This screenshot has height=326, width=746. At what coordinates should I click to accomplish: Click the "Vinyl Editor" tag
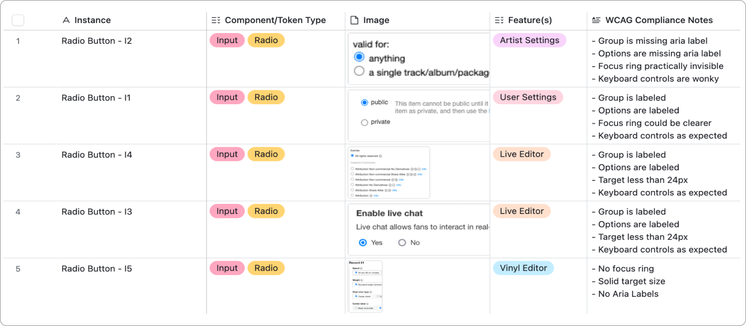(523, 268)
